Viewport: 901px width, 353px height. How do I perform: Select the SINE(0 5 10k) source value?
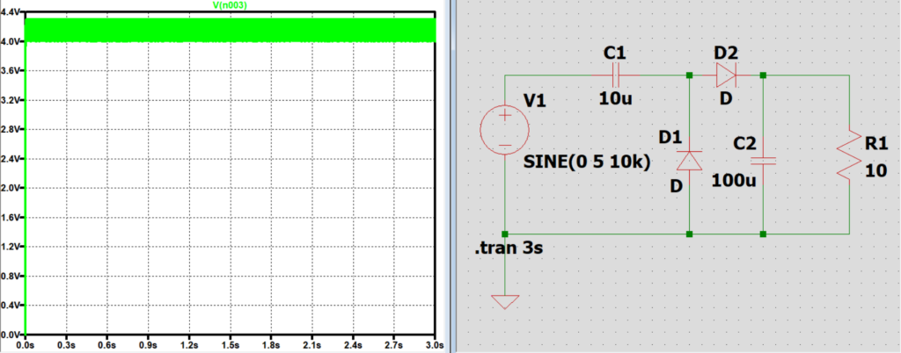tap(587, 162)
